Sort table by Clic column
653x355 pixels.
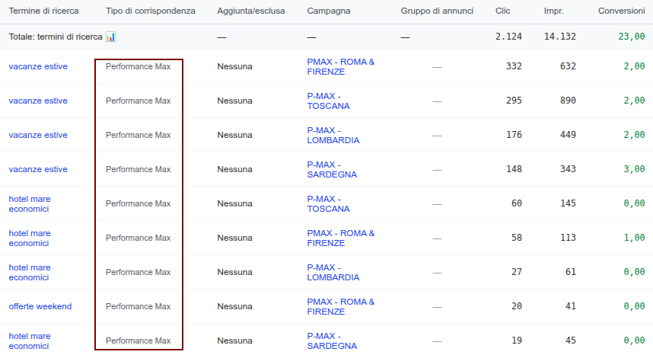click(x=502, y=11)
